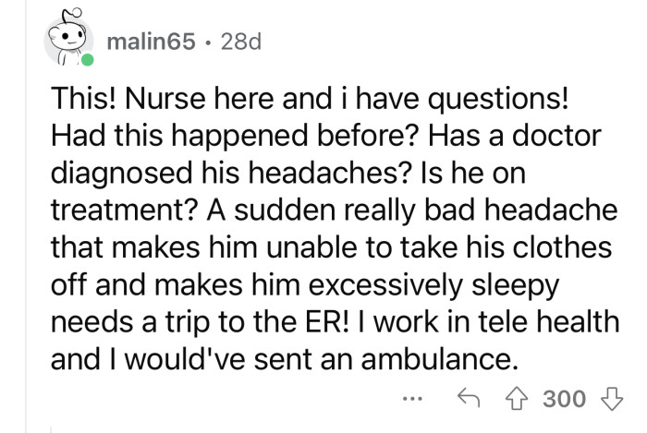Reply to the comment with the arrow icon

472,399
